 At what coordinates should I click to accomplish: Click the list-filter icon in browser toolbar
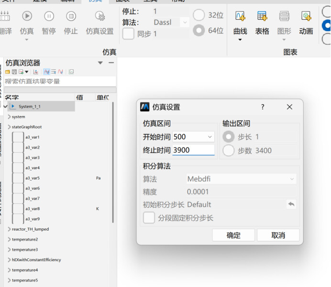(54, 72)
